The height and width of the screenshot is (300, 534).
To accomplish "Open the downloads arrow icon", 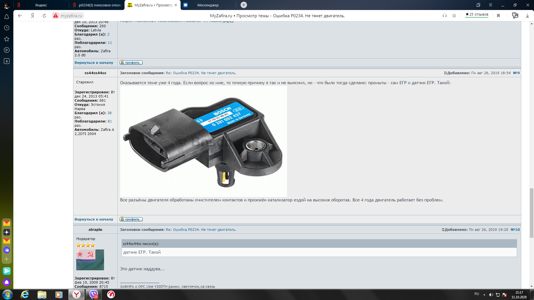I will [x=527, y=16].
